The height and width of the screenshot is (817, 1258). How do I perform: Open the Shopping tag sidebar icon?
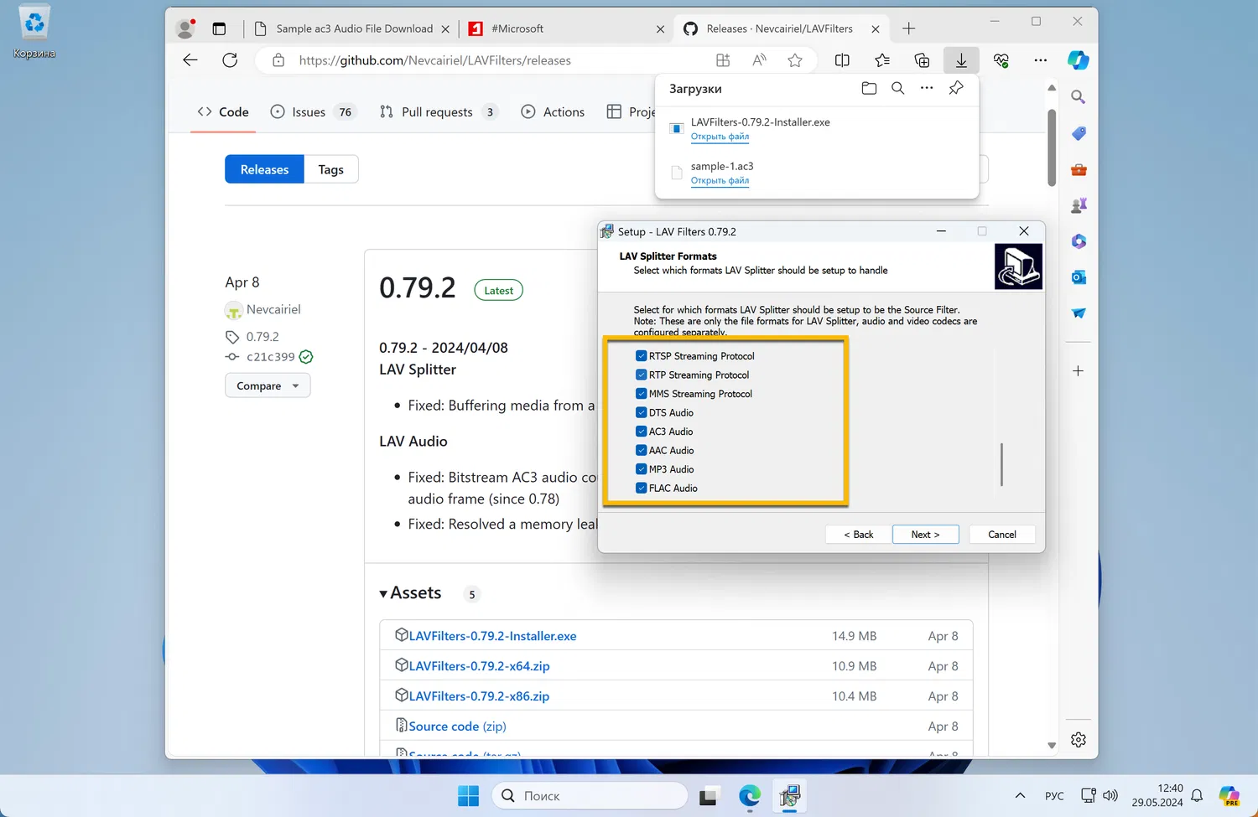point(1079,133)
